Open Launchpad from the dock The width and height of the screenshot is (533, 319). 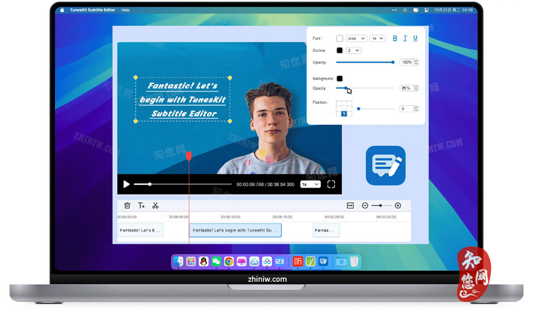(191, 262)
